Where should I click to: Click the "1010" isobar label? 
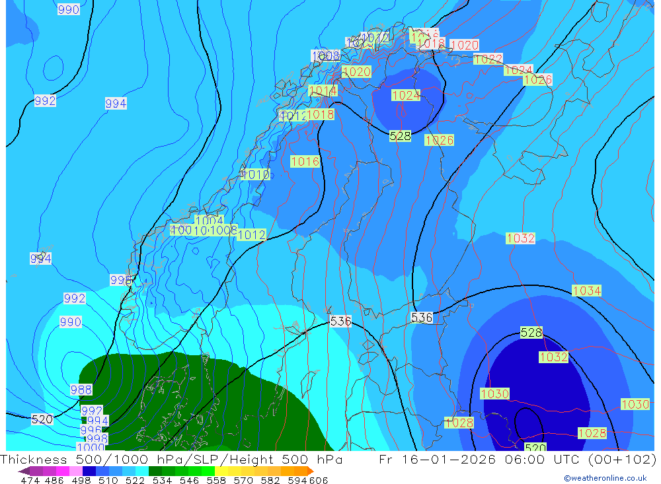pos(255,174)
